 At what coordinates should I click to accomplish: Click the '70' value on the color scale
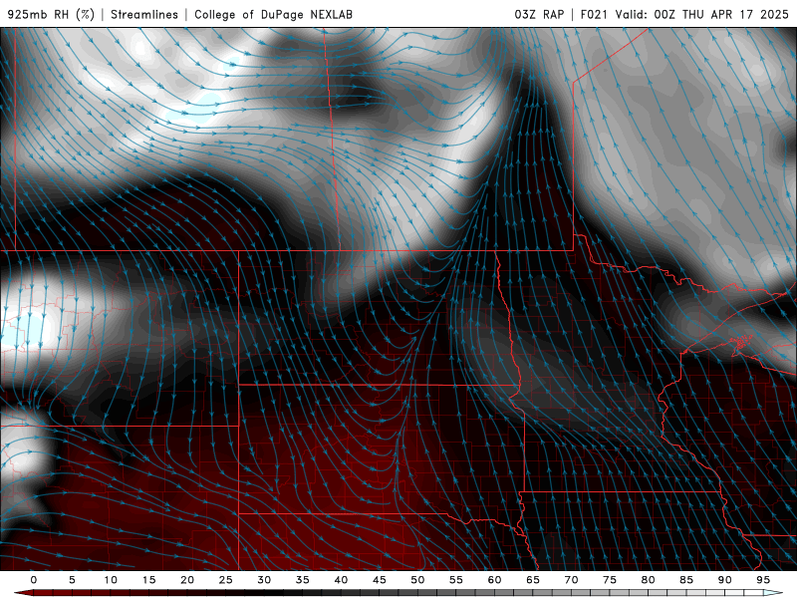571,580
